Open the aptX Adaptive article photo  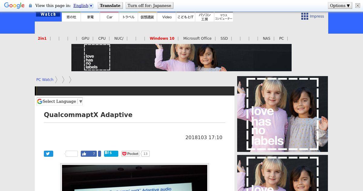click(135, 178)
